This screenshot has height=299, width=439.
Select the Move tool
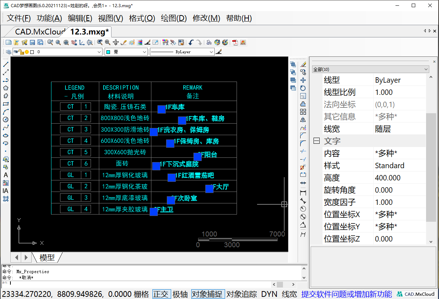click(303, 80)
